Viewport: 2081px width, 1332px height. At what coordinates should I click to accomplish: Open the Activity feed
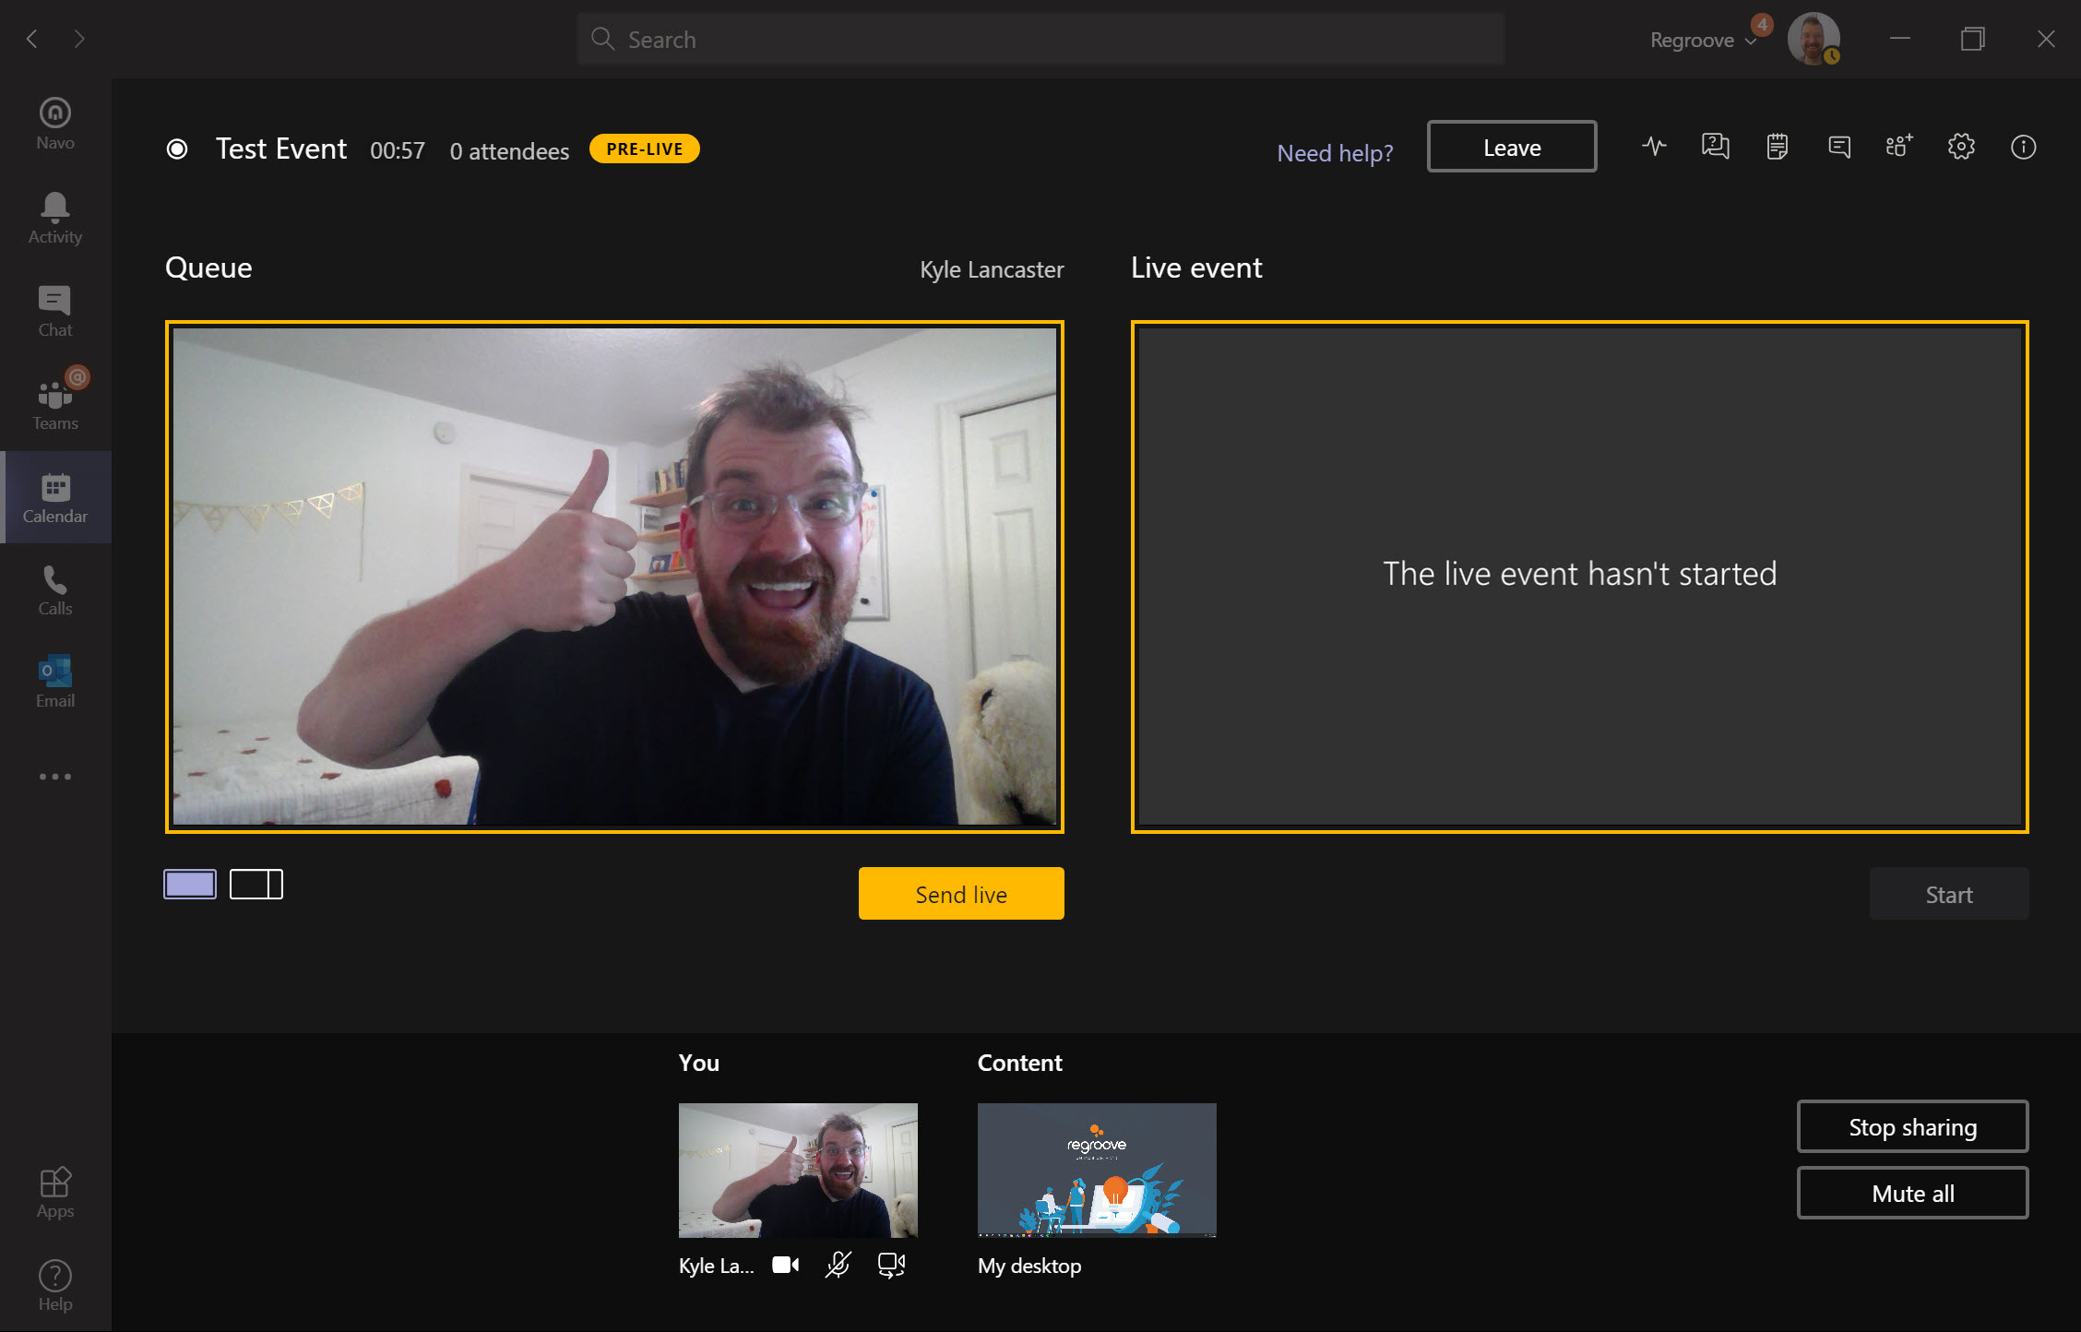54,218
